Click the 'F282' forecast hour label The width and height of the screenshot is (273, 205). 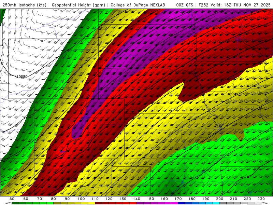click(x=203, y=5)
